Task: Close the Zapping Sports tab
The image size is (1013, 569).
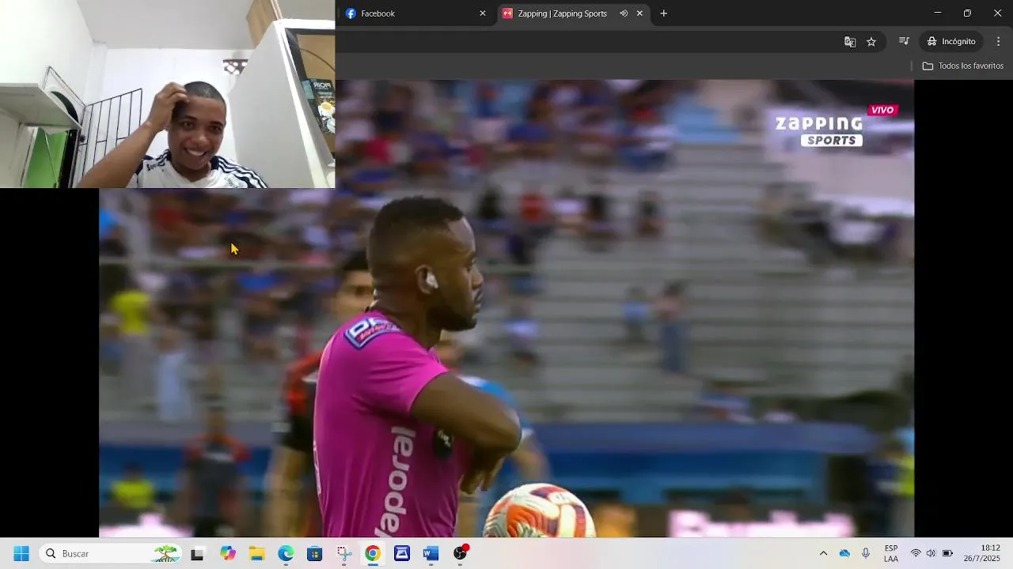Action: [x=639, y=13]
